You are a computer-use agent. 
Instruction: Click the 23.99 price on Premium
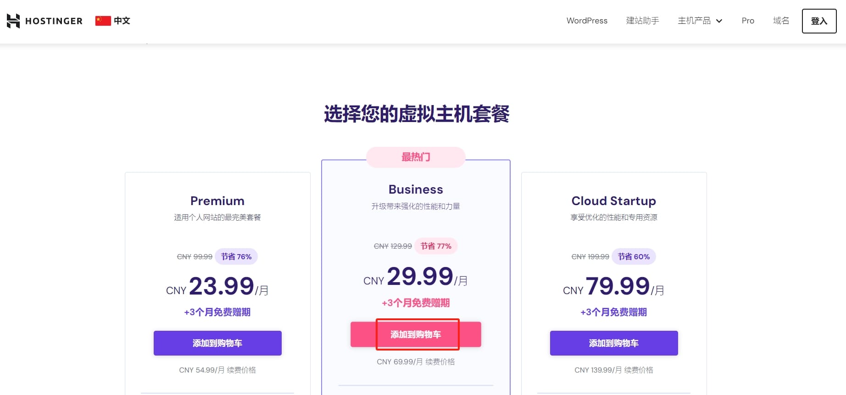222,286
